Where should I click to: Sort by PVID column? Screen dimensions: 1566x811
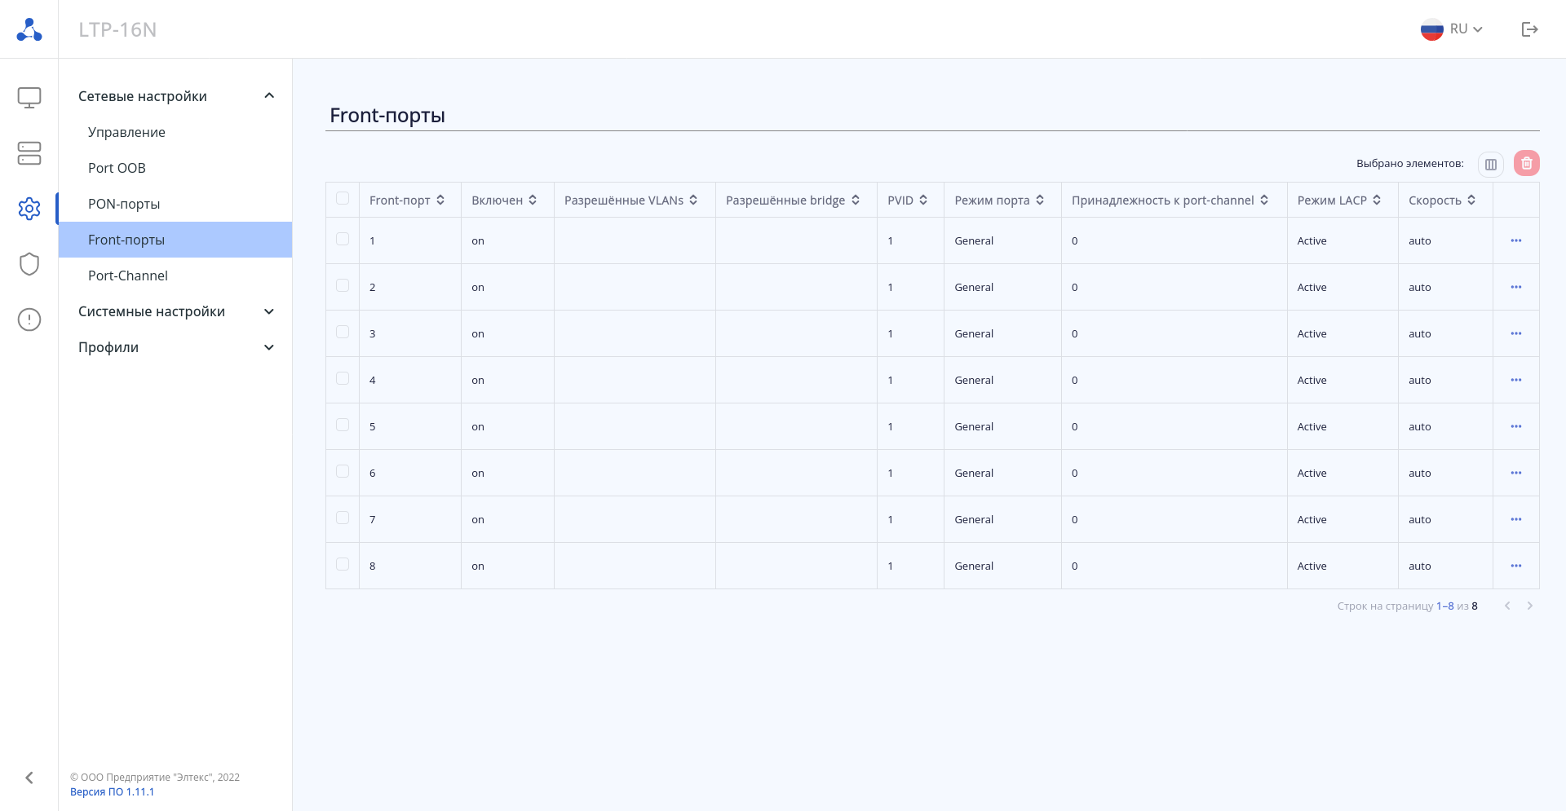pos(923,201)
